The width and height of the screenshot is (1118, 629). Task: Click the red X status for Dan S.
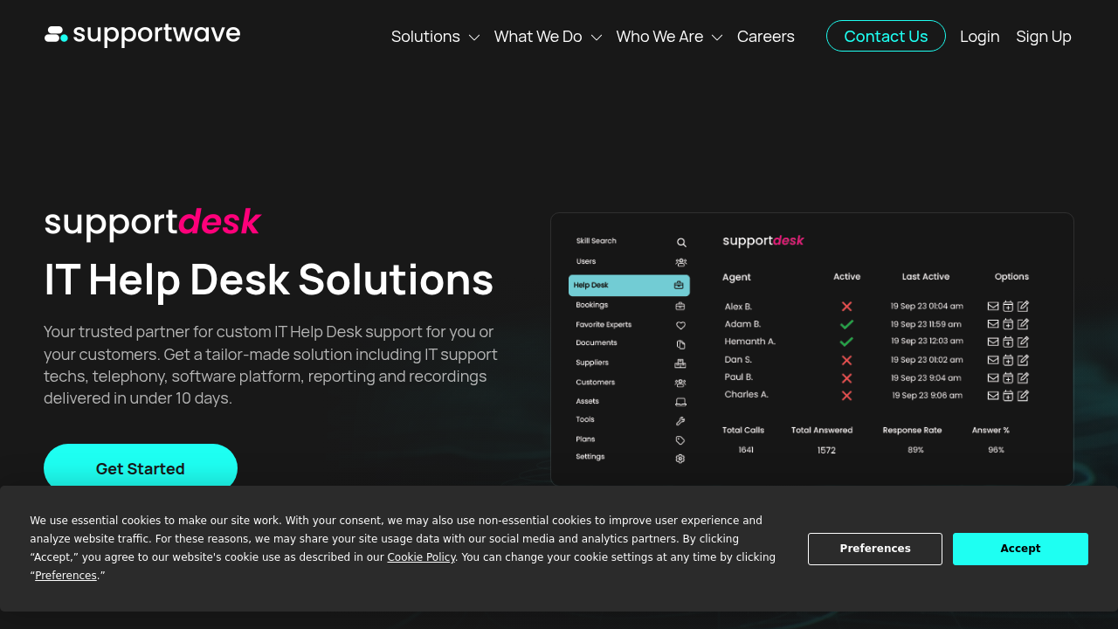846,360
